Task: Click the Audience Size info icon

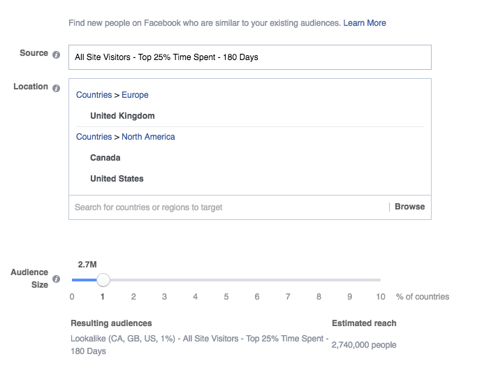Action: coord(56,279)
